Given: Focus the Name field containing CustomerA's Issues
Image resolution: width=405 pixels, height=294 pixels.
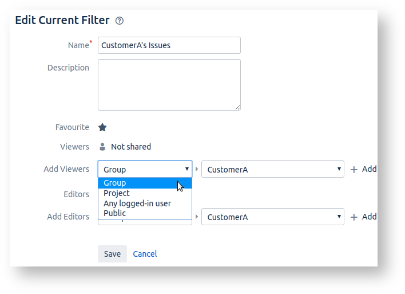Looking at the screenshot, I should click(169, 45).
